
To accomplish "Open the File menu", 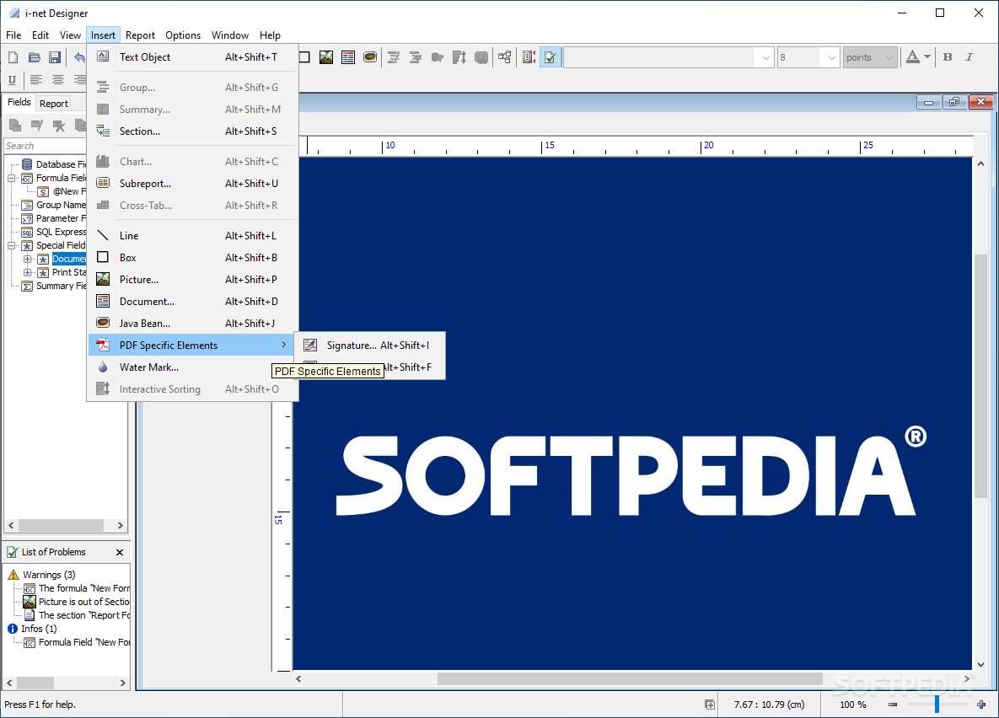I will tap(13, 35).
